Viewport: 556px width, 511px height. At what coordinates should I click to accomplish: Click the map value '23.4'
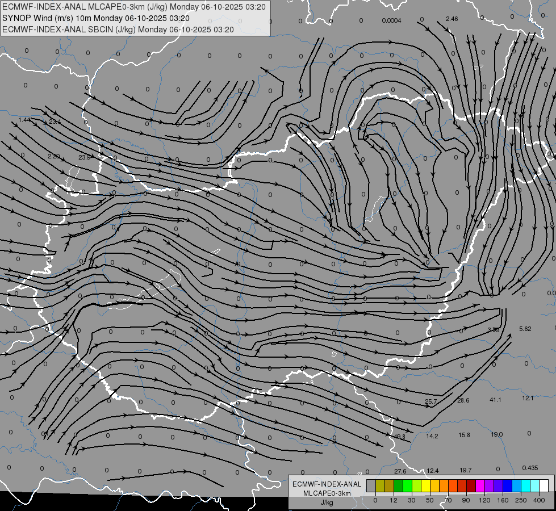tap(55, 122)
